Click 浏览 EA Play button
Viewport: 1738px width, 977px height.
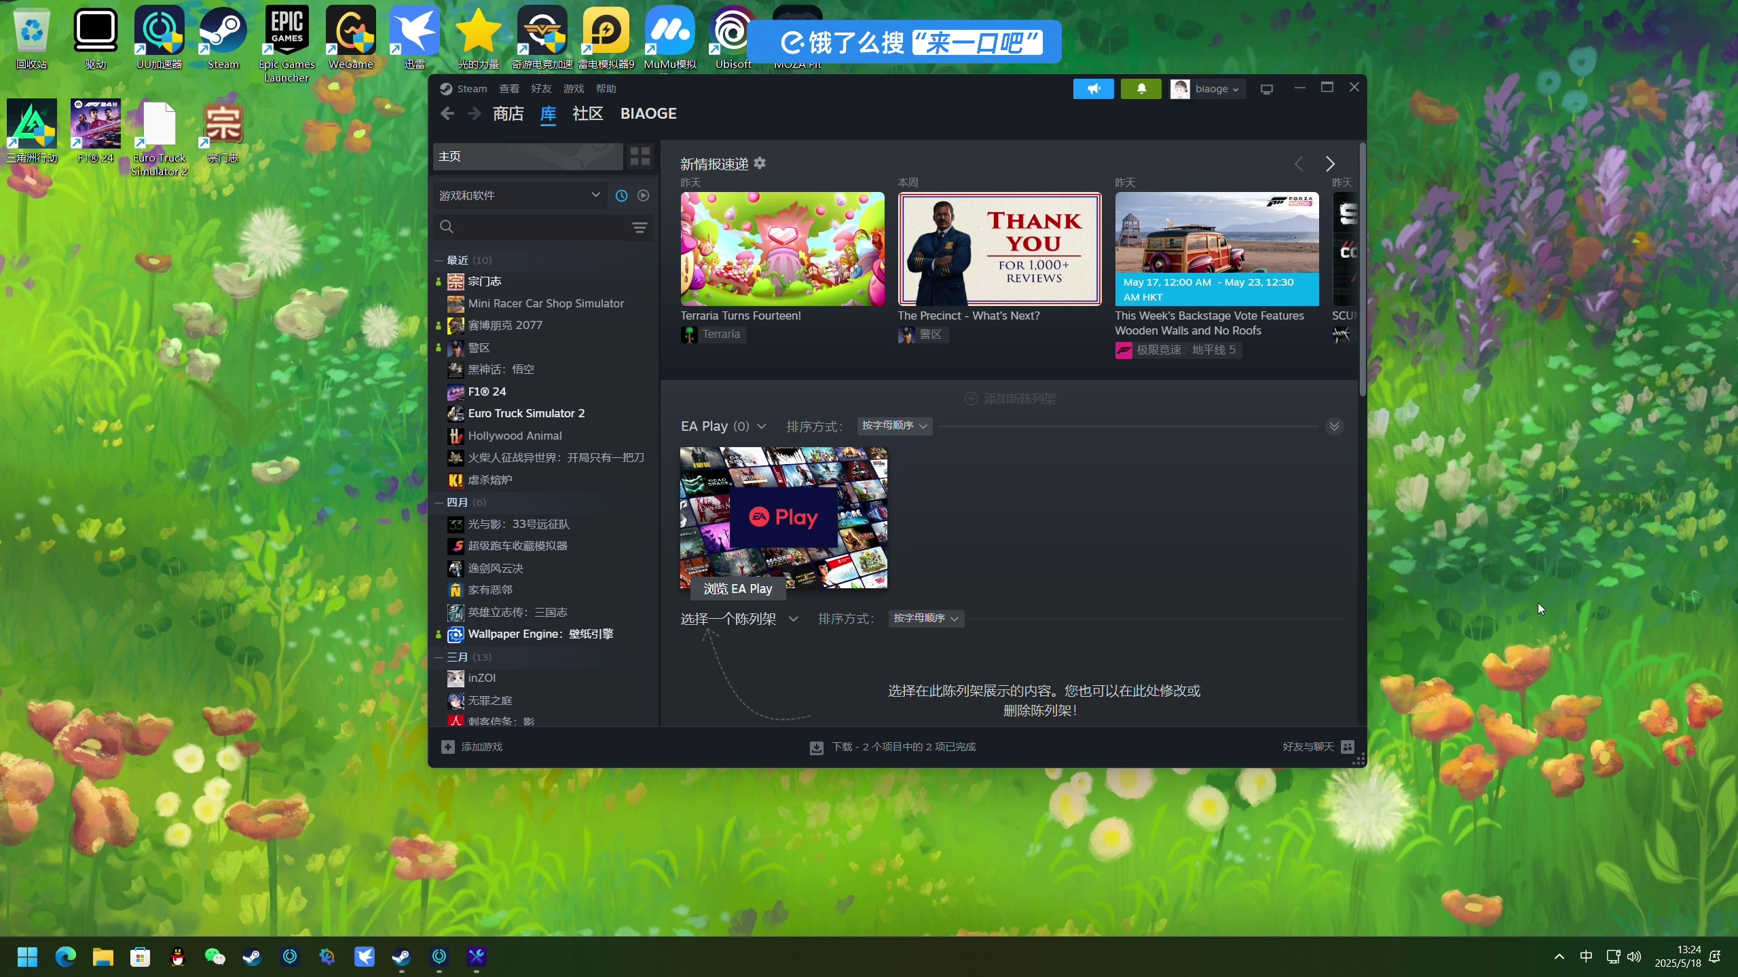click(738, 589)
